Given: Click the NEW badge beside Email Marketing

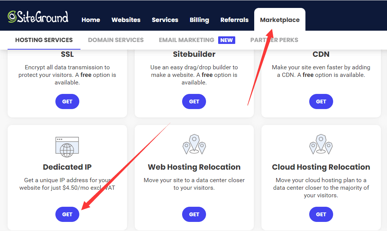Looking at the screenshot, I should click(227, 40).
